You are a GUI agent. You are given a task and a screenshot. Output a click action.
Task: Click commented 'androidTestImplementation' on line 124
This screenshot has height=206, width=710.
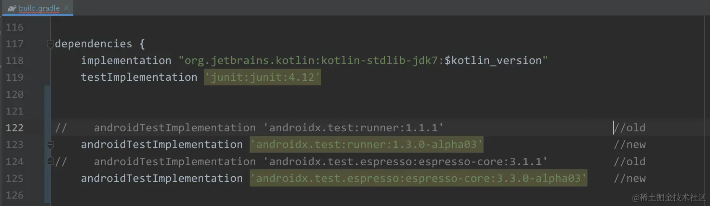[x=175, y=162]
